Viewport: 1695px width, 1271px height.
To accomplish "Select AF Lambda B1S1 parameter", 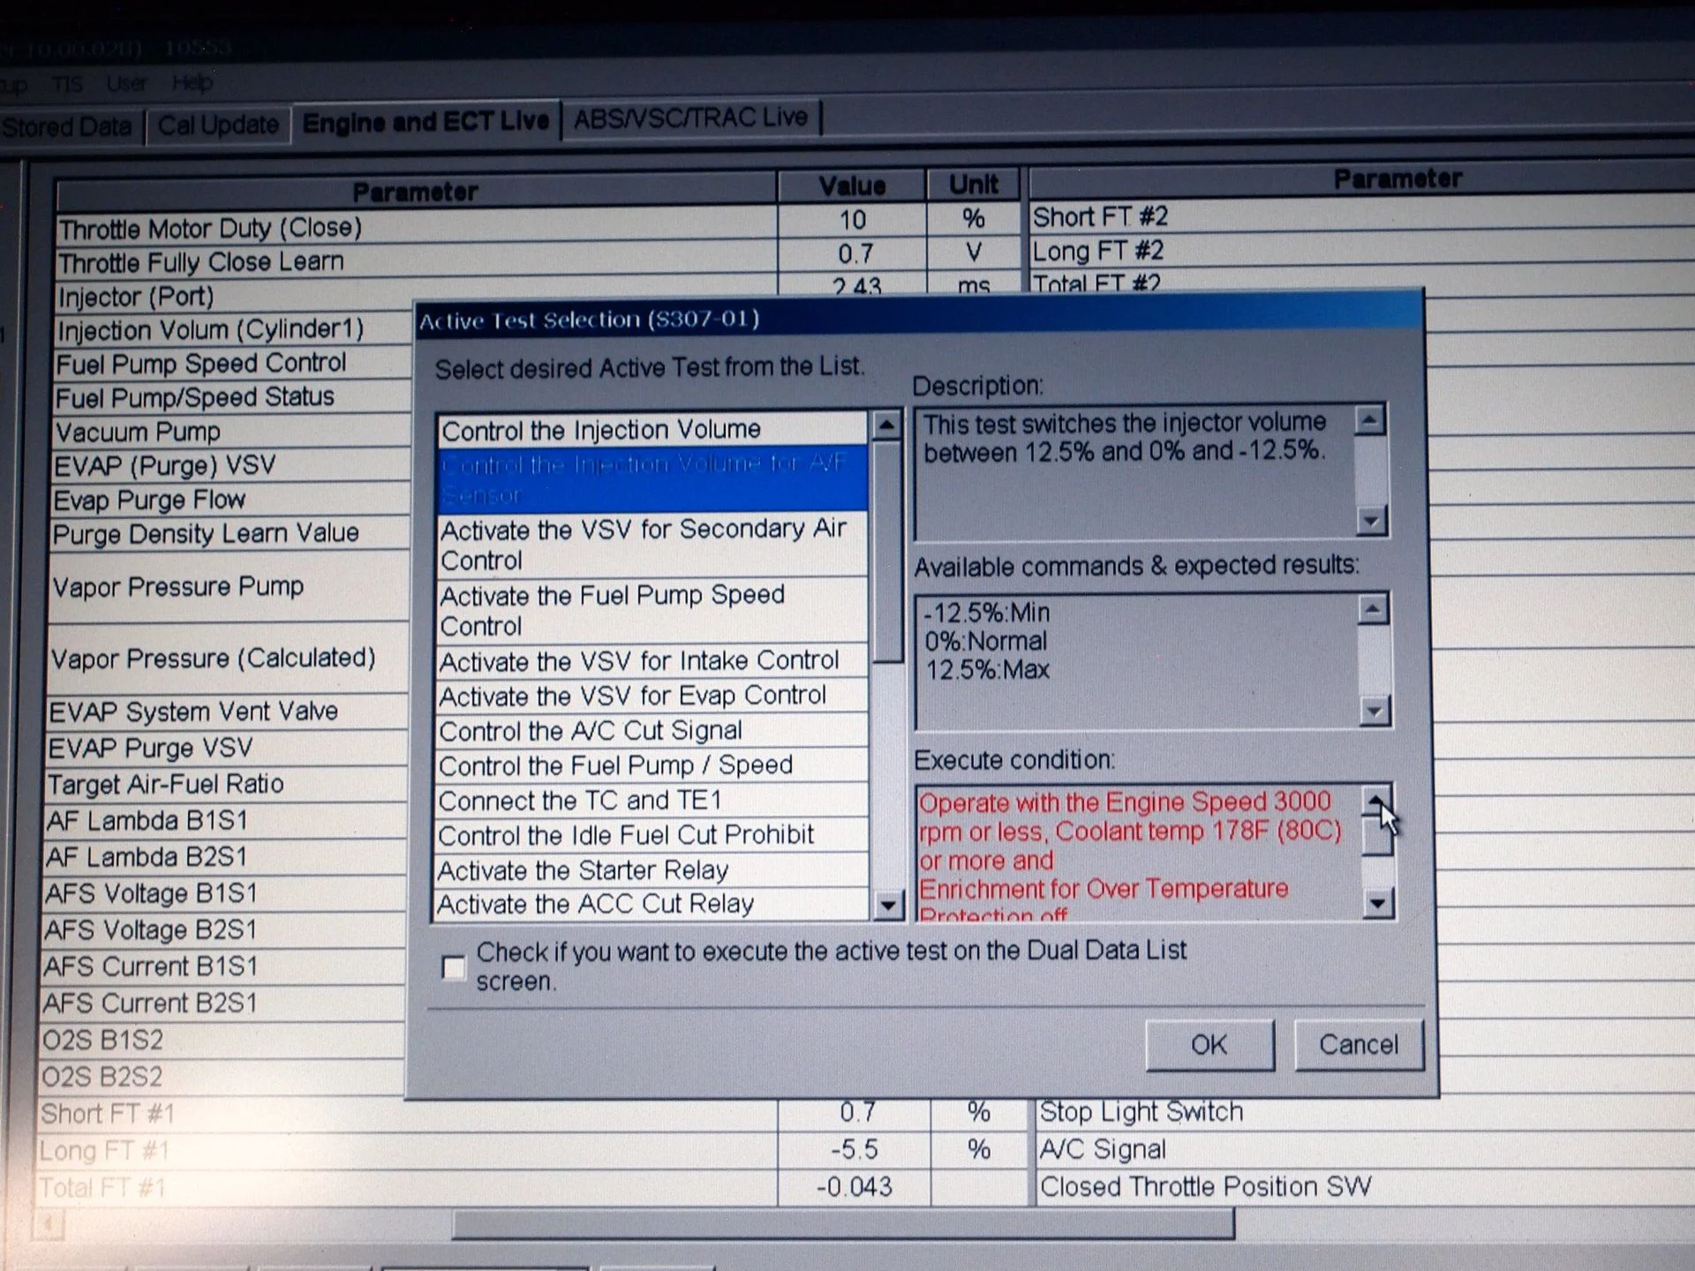I will [x=224, y=821].
